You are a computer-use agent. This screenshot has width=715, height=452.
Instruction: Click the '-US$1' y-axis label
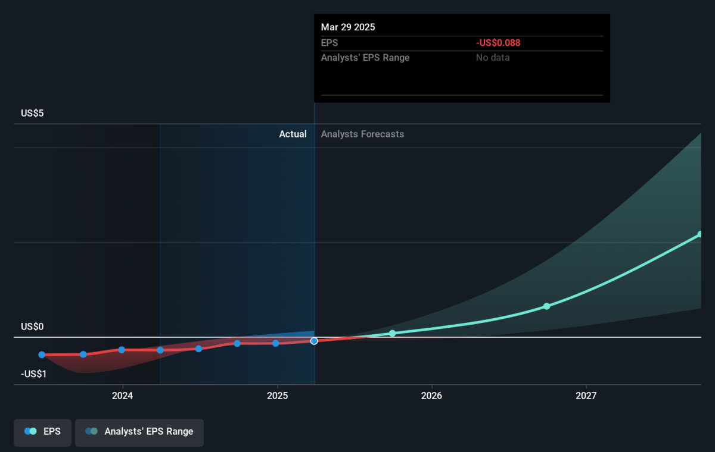pos(34,374)
